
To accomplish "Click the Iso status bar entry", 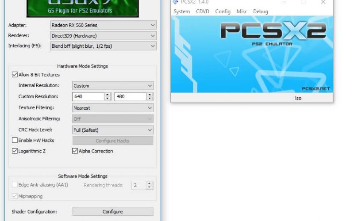I will 298,98.
